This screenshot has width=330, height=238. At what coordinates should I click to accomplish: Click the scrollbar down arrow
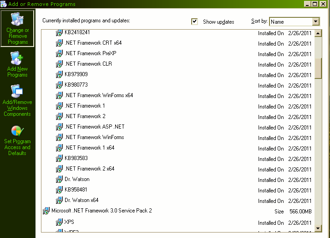click(318, 228)
